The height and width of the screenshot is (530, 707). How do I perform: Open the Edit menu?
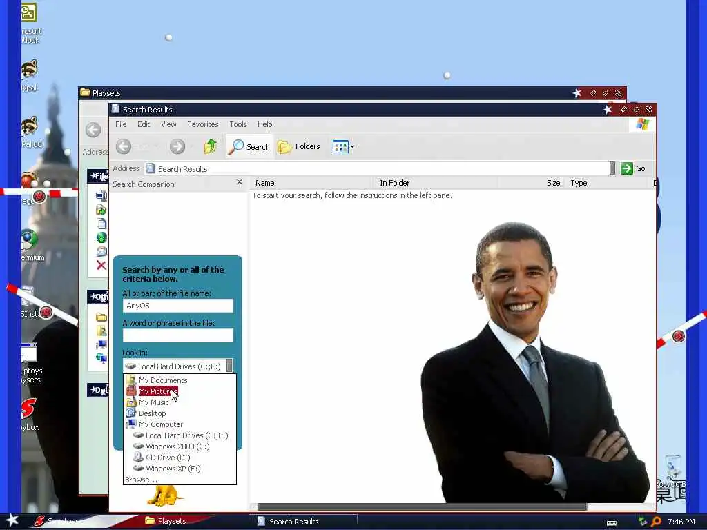click(144, 124)
